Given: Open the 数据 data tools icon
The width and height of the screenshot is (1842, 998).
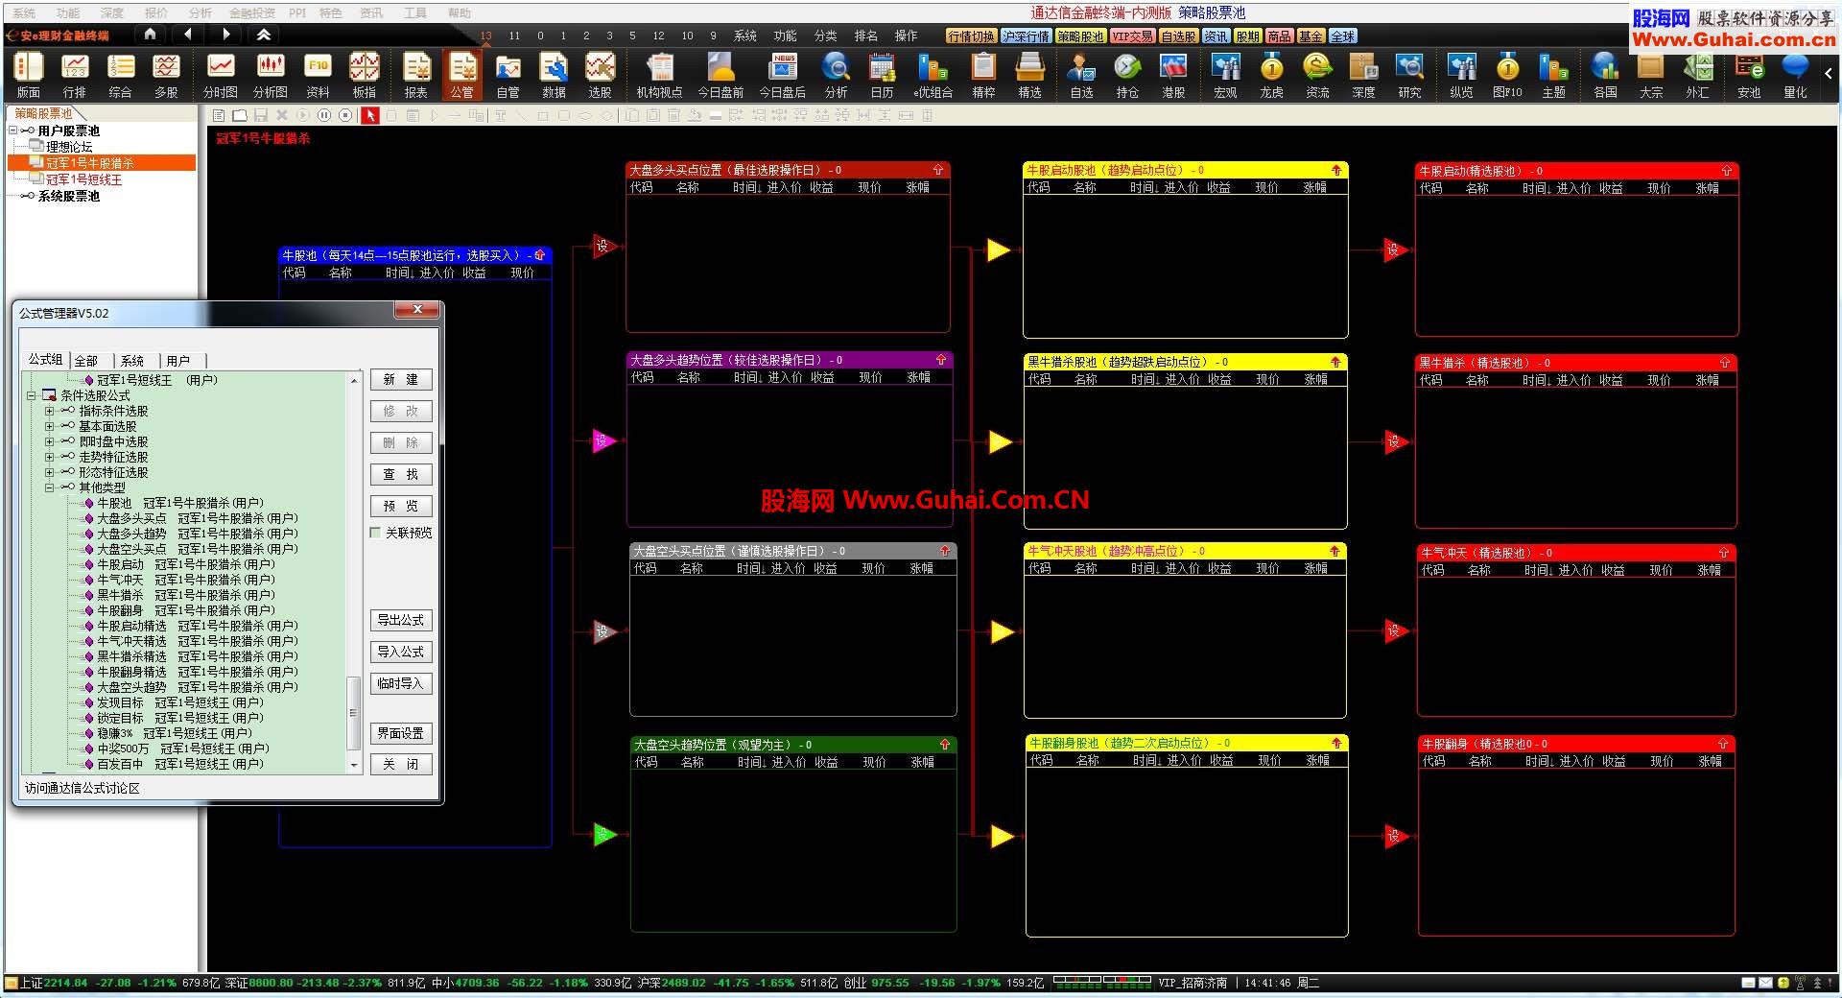Looking at the screenshot, I should (x=554, y=75).
